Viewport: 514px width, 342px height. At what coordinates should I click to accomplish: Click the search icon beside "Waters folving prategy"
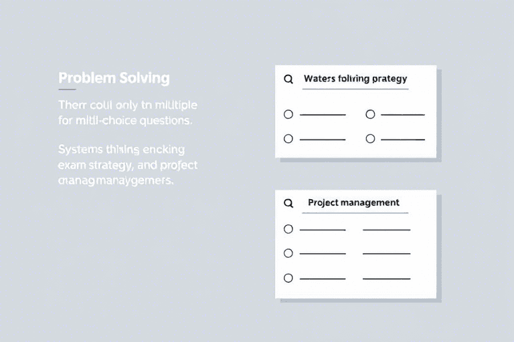pyautogui.click(x=288, y=79)
